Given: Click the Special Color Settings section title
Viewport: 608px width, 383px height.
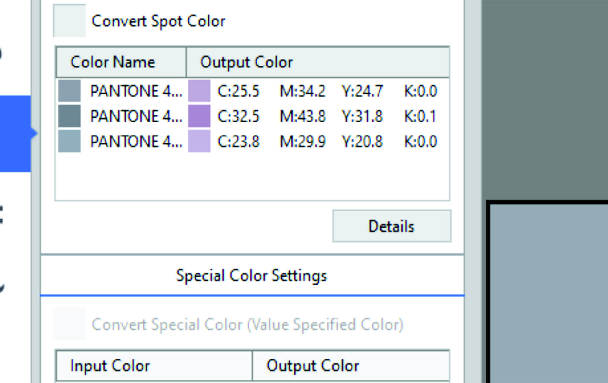Looking at the screenshot, I should point(251,275).
